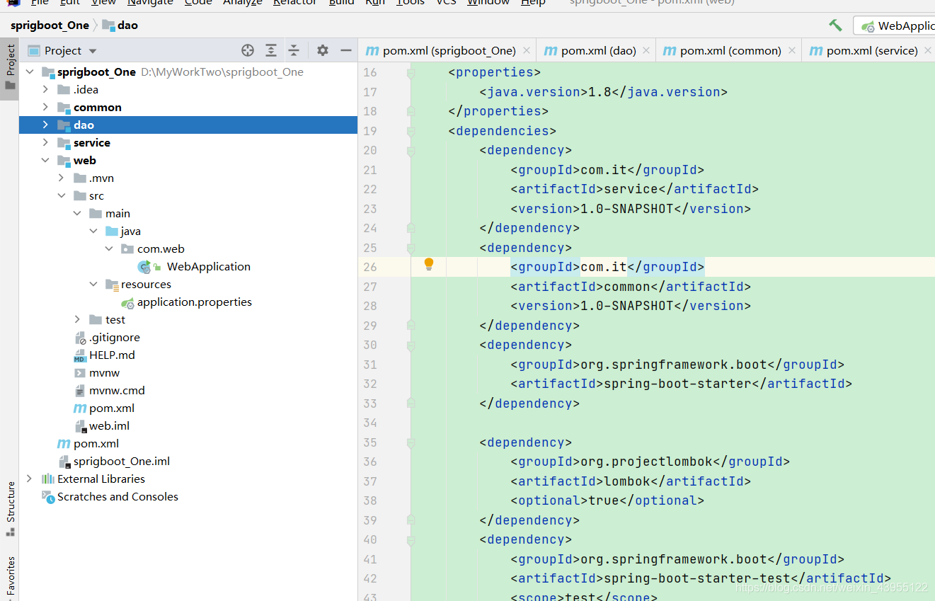
Task: Open the WebApplication run configuration dropdown
Action: (895, 25)
